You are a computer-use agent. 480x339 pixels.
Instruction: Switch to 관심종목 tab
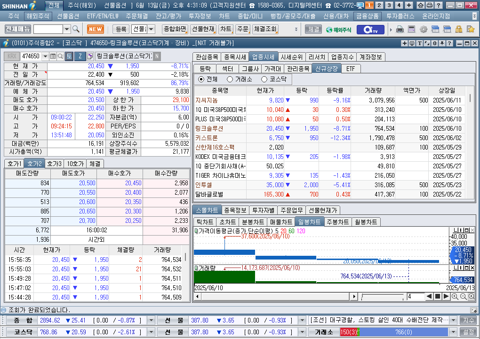pyautogui.click(x=207, y=57)
